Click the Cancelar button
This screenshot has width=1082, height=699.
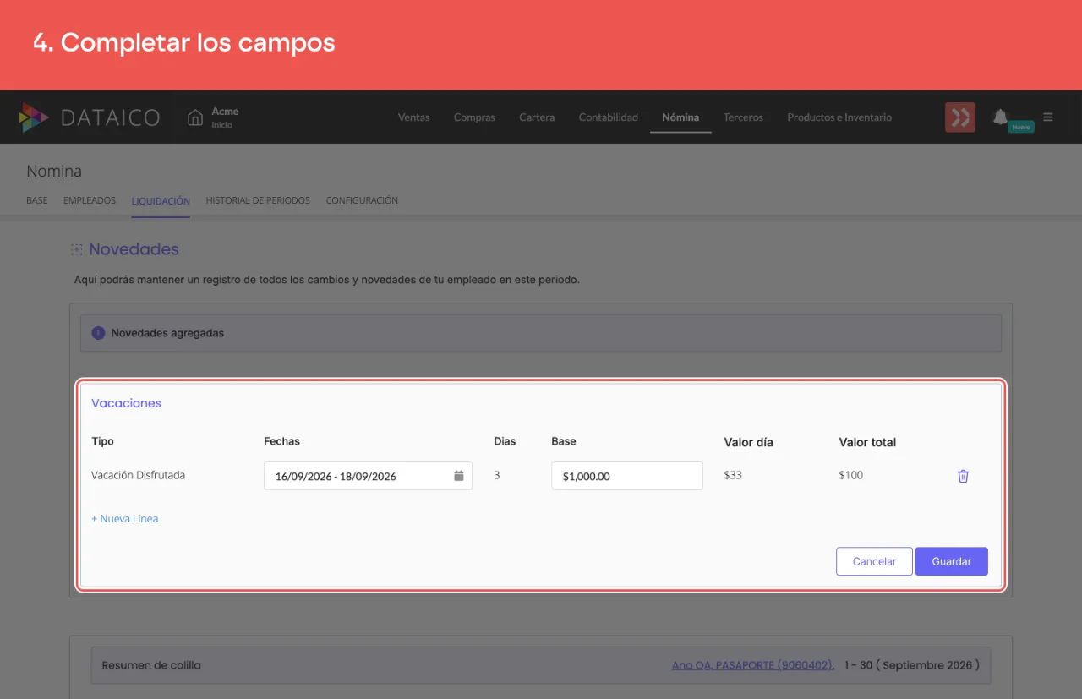[874, 561]
